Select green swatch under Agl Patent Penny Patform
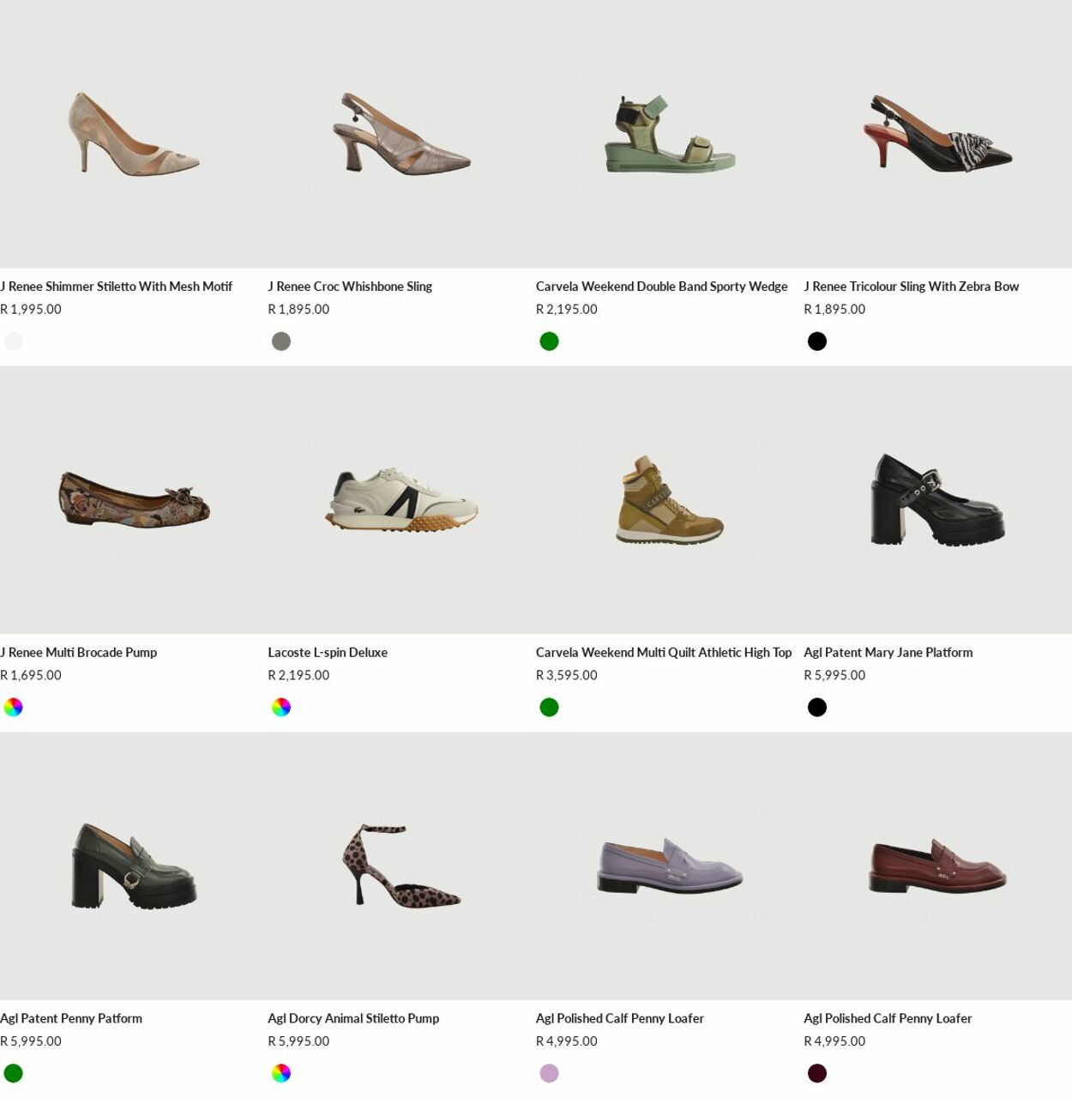 [13, 1073]
